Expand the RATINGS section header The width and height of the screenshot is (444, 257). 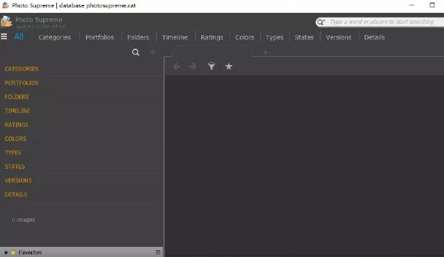[x=16, y=125]
